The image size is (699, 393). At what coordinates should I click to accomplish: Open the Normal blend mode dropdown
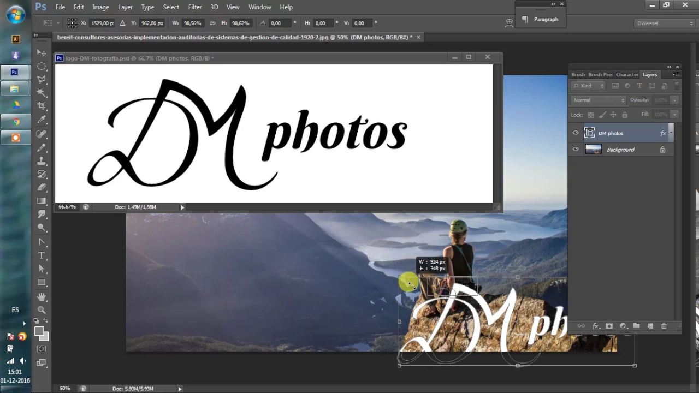pyautogui.click(x=598, y=100)
